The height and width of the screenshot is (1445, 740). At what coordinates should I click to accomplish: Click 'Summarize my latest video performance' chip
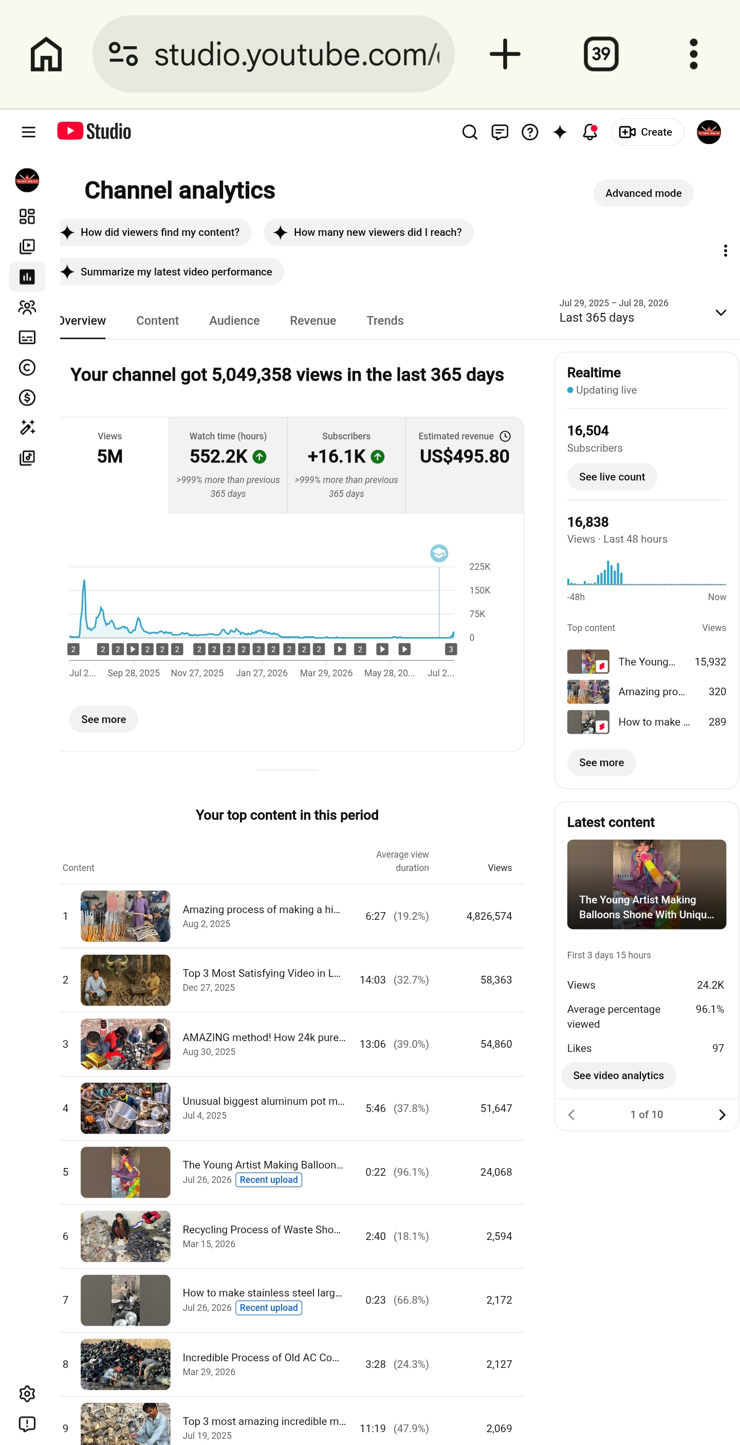point(172,271)
